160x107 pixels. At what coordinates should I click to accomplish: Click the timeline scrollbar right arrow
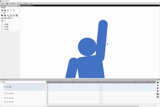155,106
